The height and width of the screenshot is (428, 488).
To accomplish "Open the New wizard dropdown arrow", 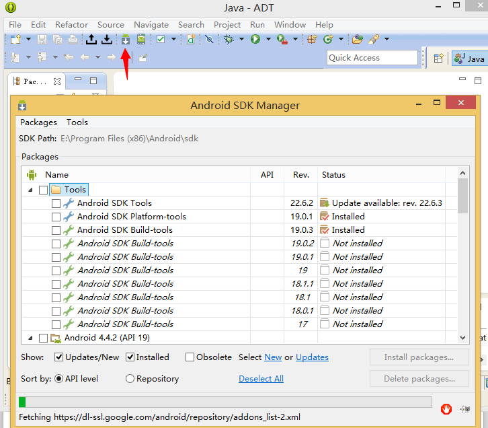I will click(x=28, y=39).
